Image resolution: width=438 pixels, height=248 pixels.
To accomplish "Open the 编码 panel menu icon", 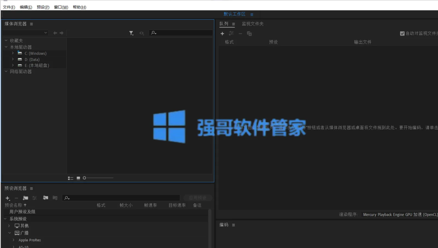I will click(234, 225).
